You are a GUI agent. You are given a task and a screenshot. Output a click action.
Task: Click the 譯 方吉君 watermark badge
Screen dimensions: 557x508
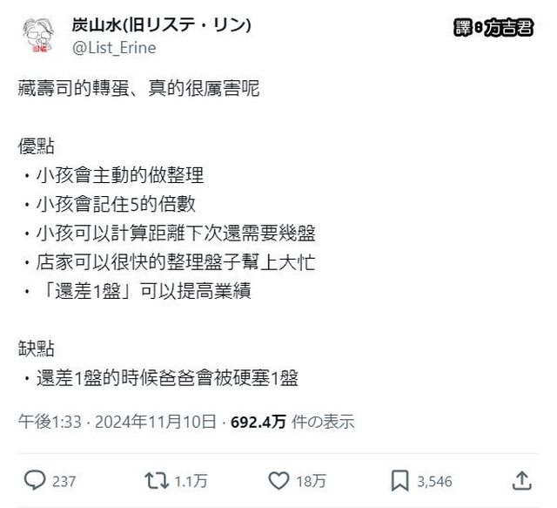[x=495, y=27]
